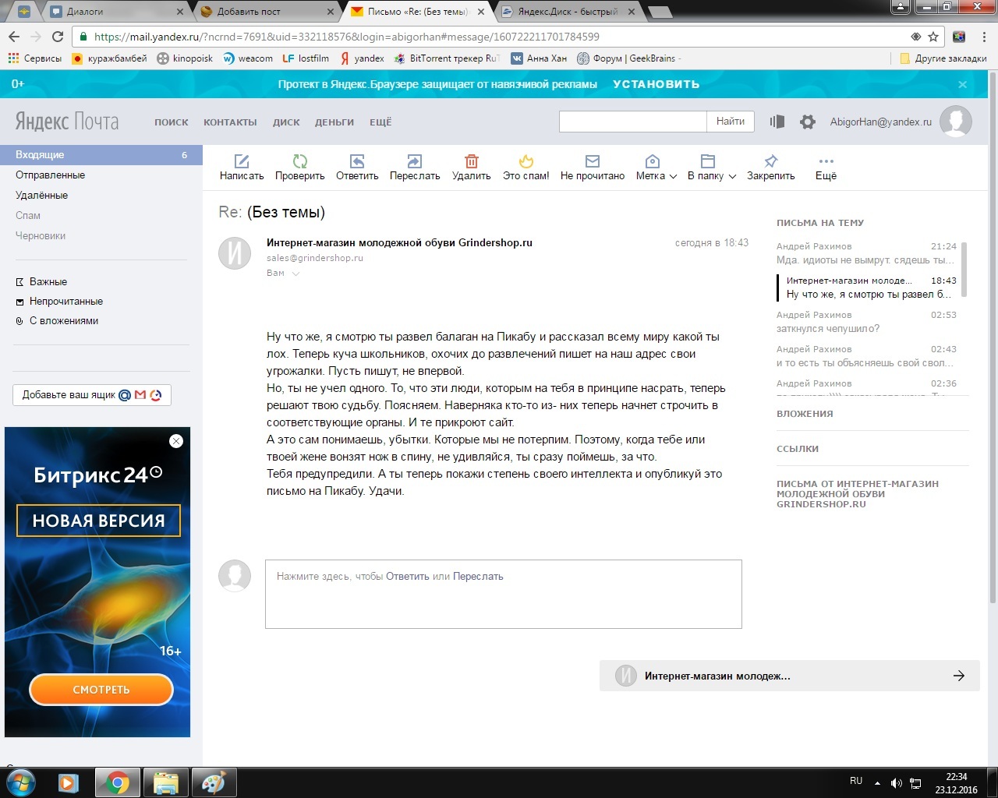Click the Удалить trash icon
The height and width of the screenshot is (798, 998).
click(x=472, y=161)
